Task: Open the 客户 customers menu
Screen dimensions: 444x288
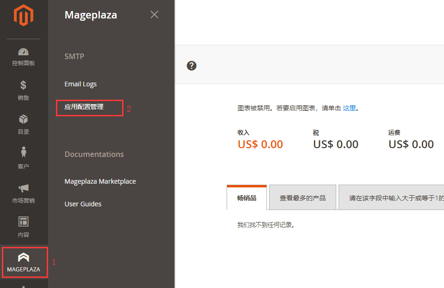Action: tap(24, 158)
